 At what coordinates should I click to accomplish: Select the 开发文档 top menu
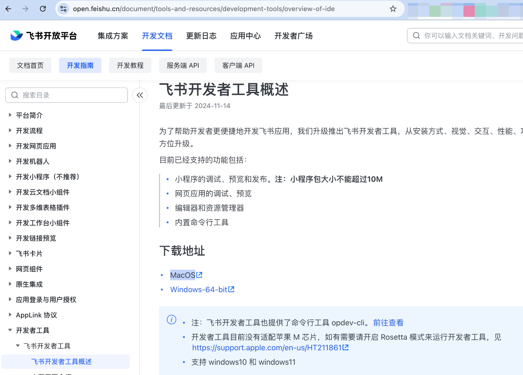click(x=157, y=36)
